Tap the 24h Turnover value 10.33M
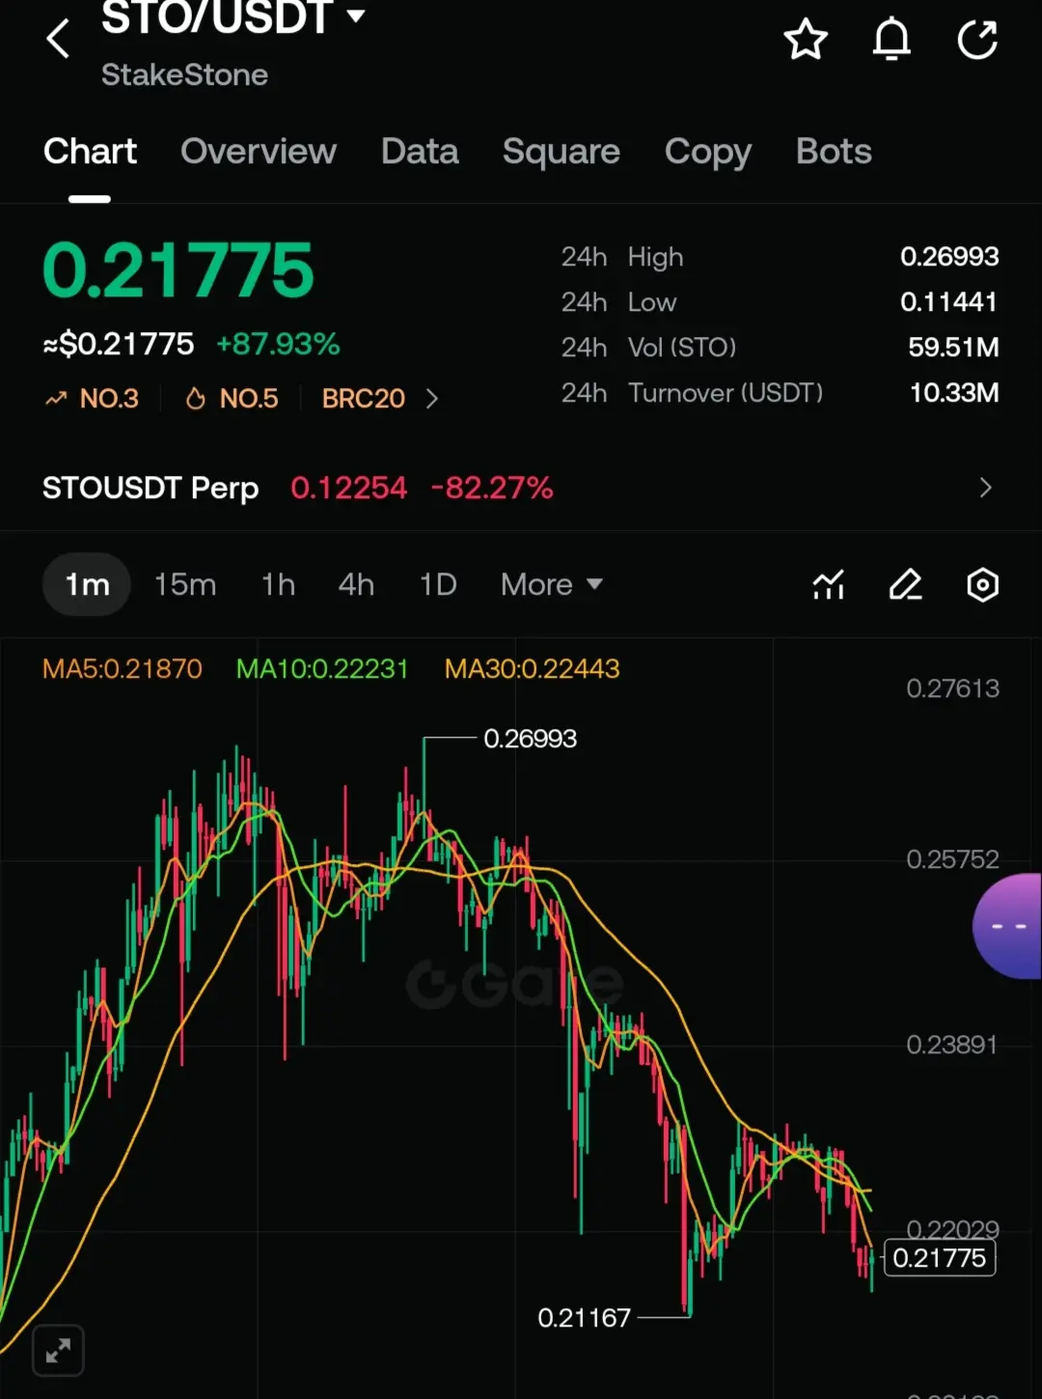This screenshot has width=1042, height=1399. (x=954, y=393)
